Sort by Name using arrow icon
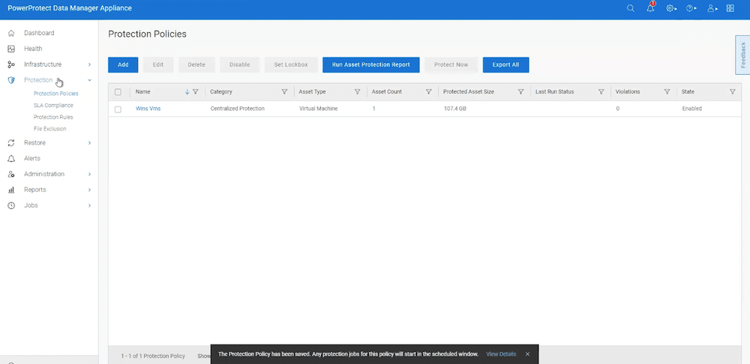 pyautogui.click(x=187, y=91)
